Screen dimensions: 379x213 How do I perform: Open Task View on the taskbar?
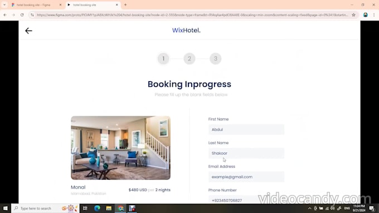85,208
